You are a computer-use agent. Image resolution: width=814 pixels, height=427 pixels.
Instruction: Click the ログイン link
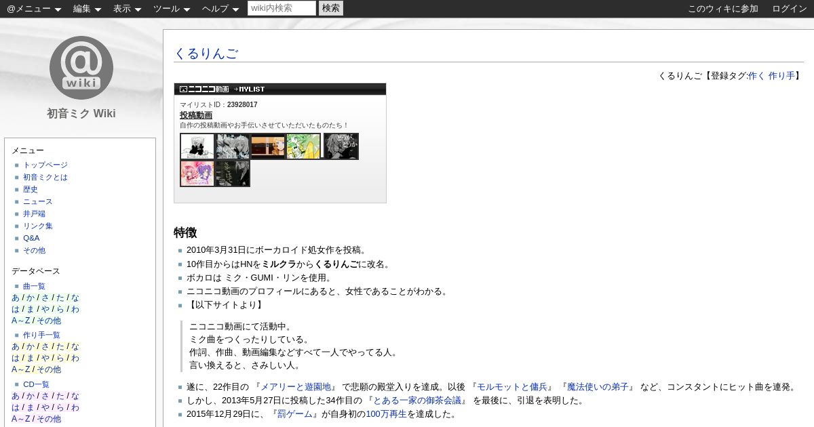point(790,9)
